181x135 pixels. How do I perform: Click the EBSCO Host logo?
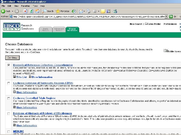(x=12, y=27)
